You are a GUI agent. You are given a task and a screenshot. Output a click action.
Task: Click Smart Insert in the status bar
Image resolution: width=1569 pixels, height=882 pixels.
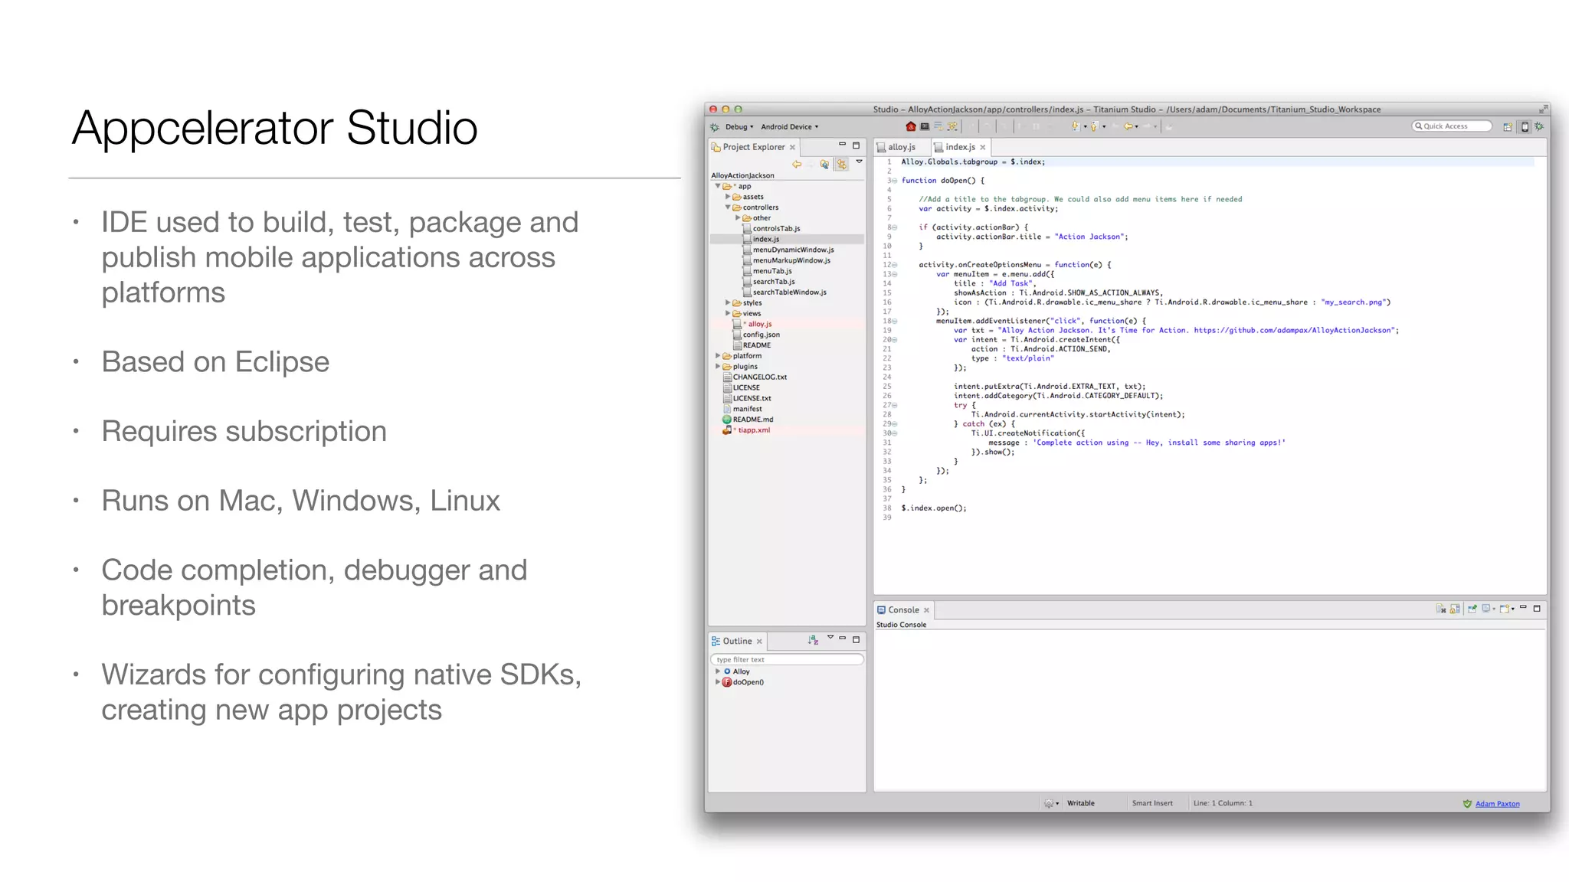1152,803
